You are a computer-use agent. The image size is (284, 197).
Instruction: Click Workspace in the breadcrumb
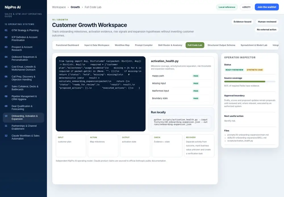click(x=59, y=7)
